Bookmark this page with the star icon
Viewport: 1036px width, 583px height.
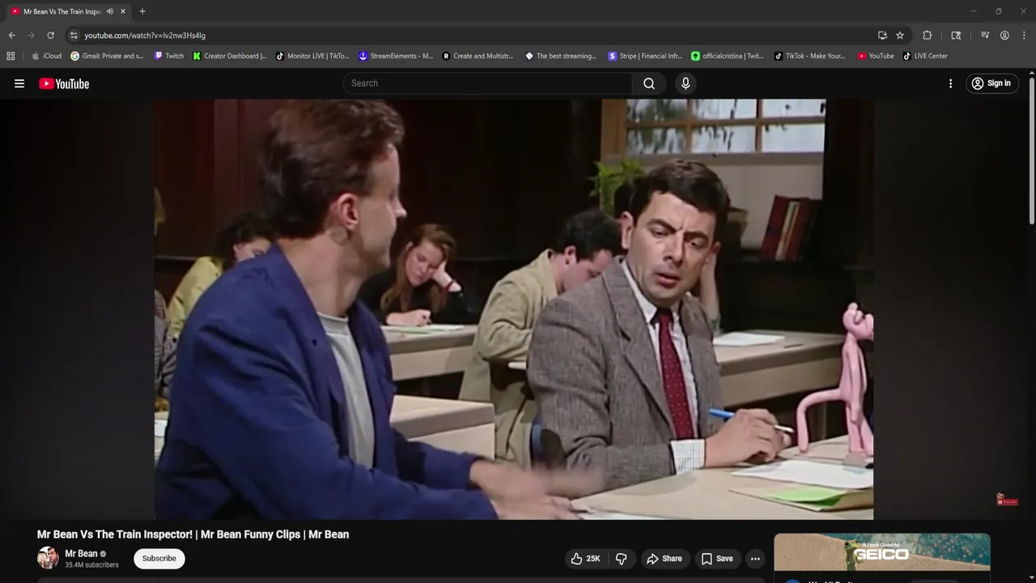tap(900, 36)
